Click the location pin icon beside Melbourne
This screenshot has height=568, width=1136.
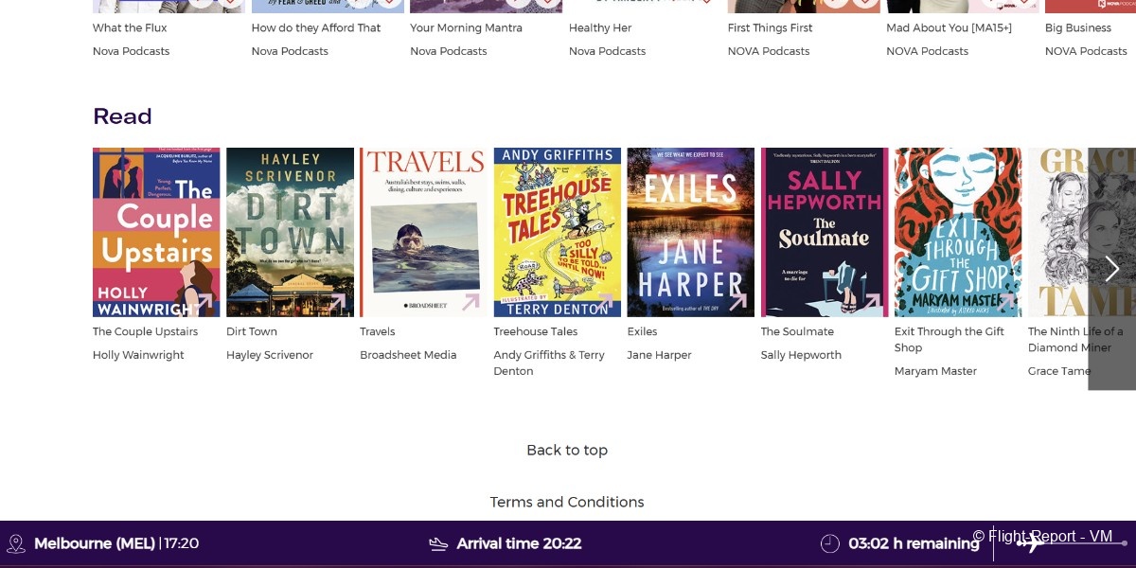pyautogui.click(x=16, y=543)
